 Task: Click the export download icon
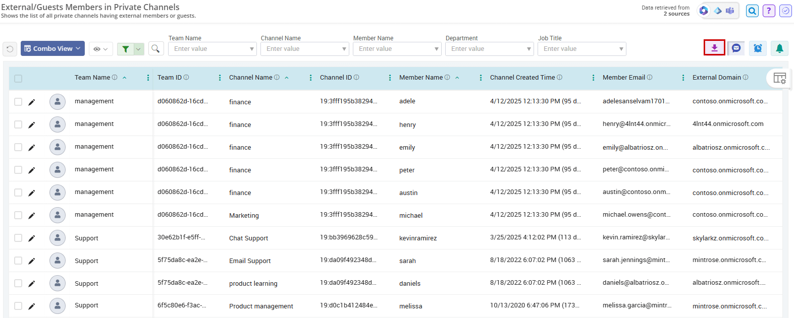(x=714, y=48)
